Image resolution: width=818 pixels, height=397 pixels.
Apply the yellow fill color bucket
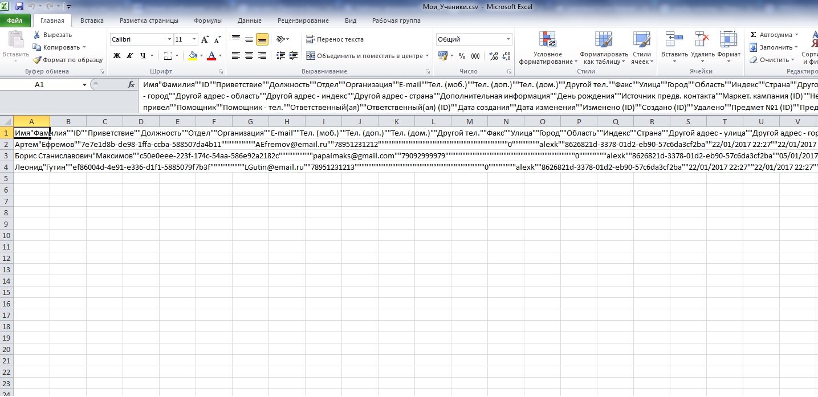(193, 56)
